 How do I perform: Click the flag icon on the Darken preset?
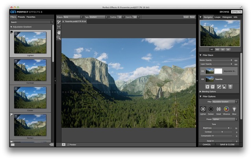click(11, 115)
